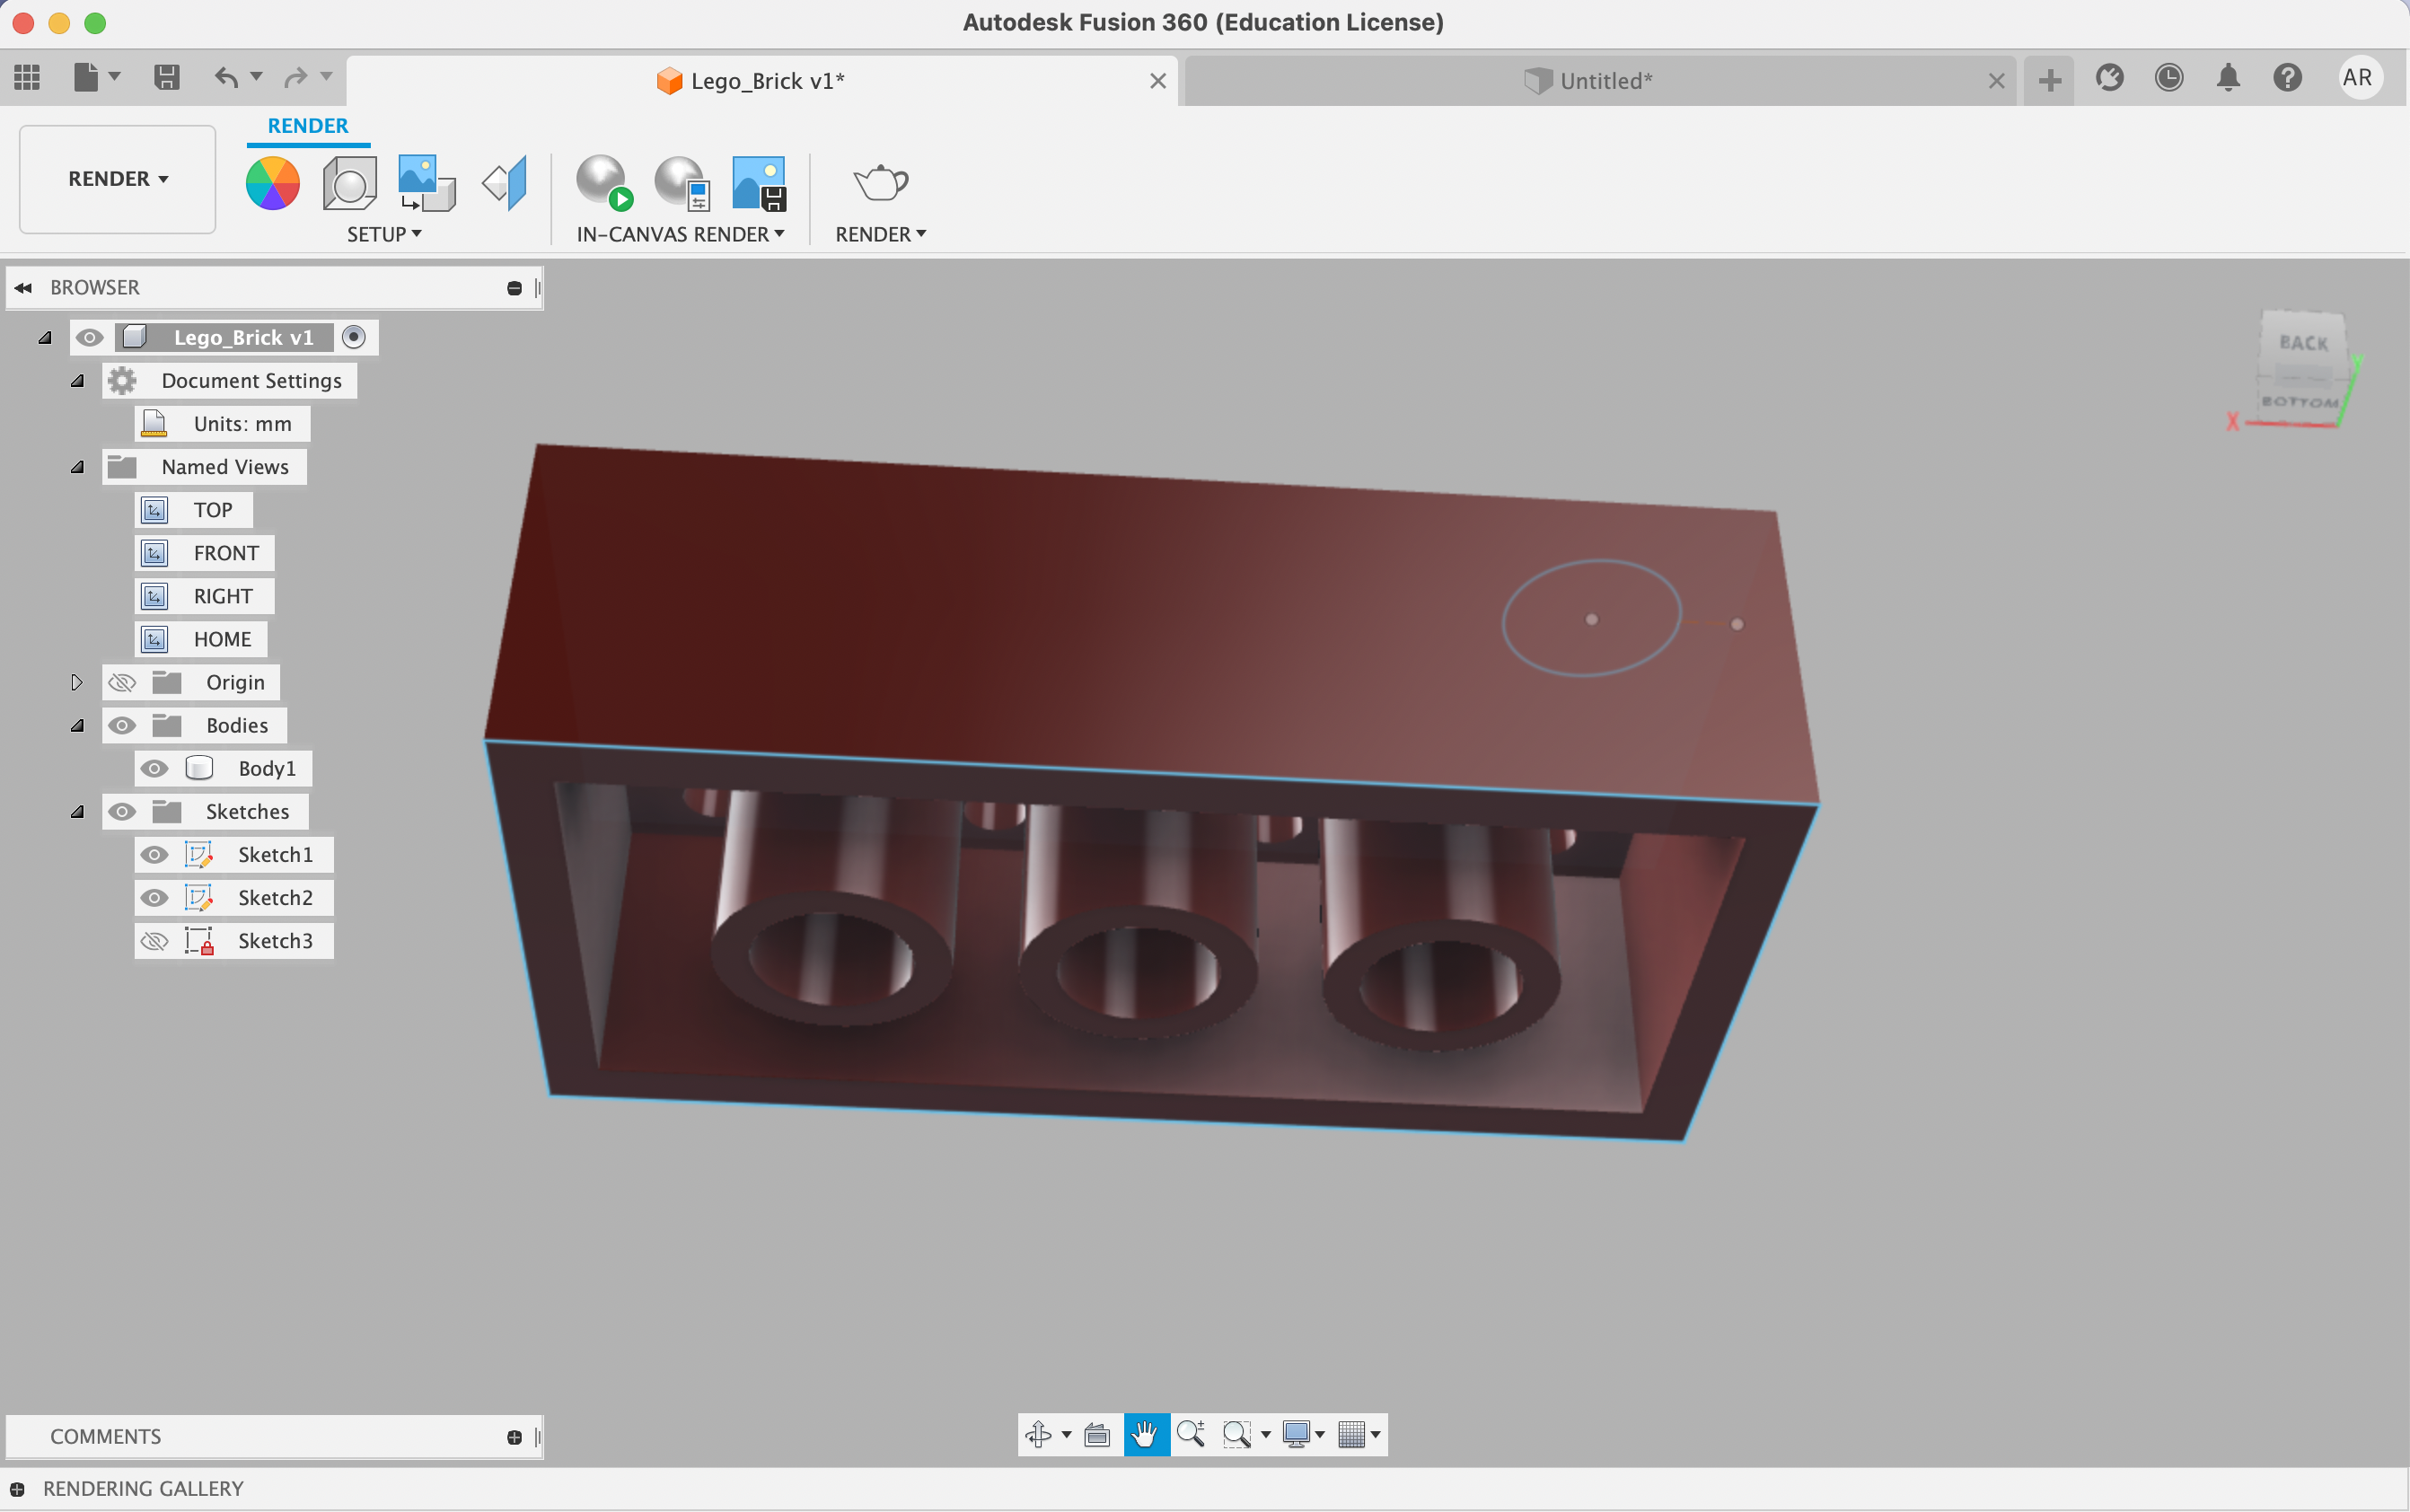The width and height of the screenshot is (2410, 1512).
Task: Select the RENDER ribbon tab
Action: [308, 126]
